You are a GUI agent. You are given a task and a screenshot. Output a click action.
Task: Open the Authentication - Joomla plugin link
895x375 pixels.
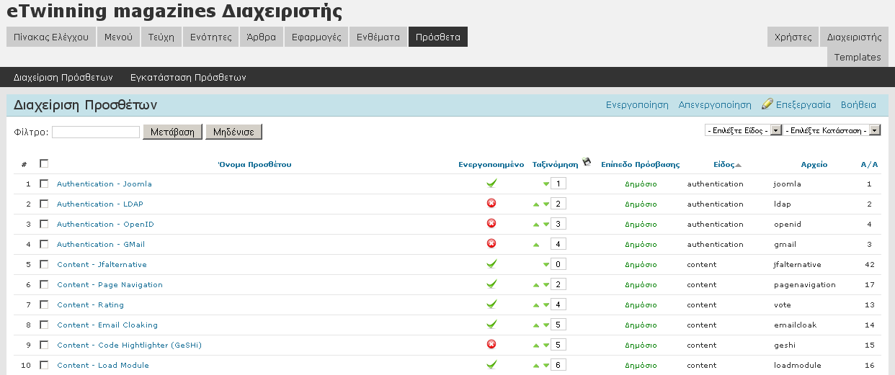point(104,184)
